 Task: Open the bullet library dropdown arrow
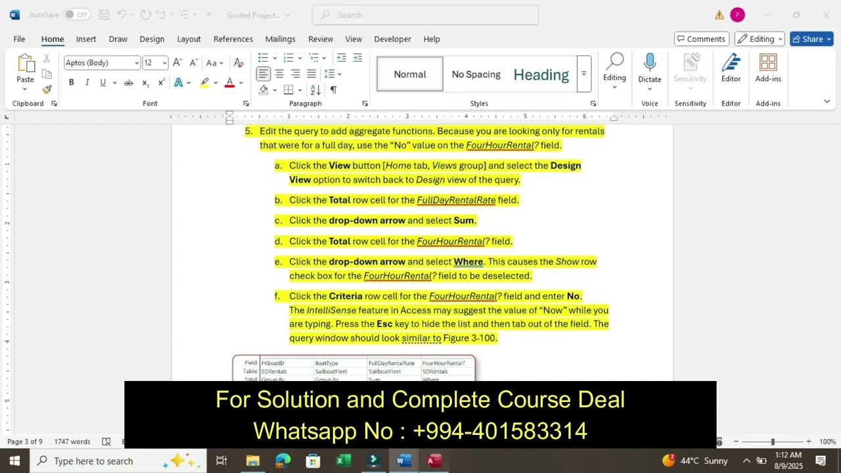click(274, 58)
